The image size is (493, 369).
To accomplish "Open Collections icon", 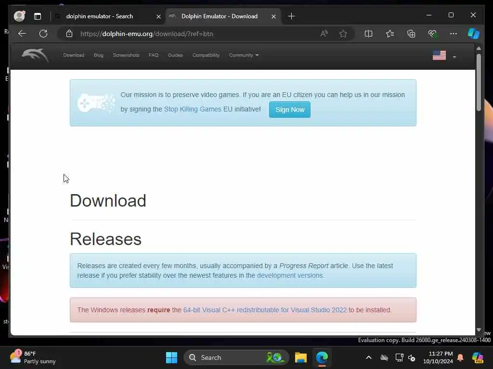I will 411,34.
